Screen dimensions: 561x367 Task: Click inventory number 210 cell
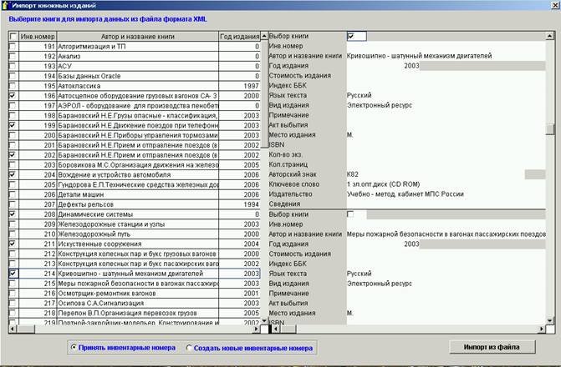(x=38, y=234)
